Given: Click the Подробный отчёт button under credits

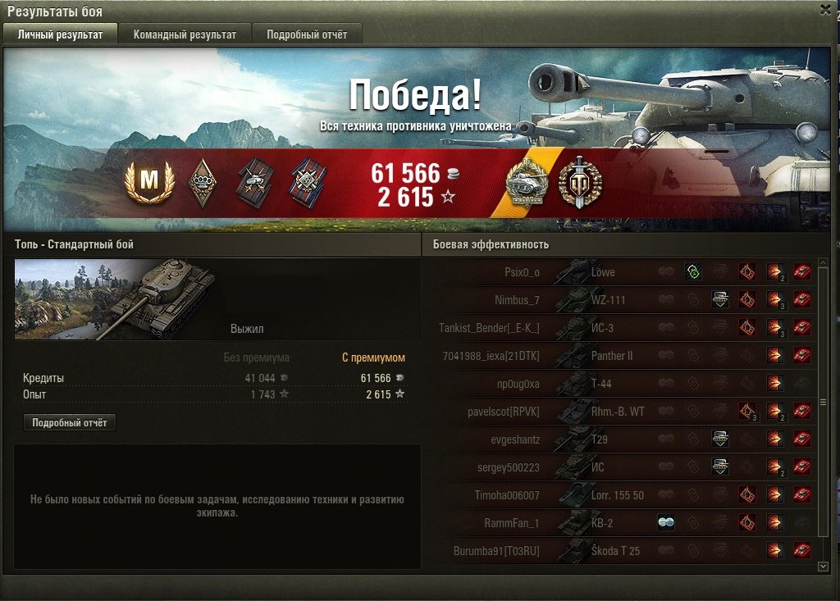Looking at the screenshot, I should pyautogui.click(x=70, y=422).
